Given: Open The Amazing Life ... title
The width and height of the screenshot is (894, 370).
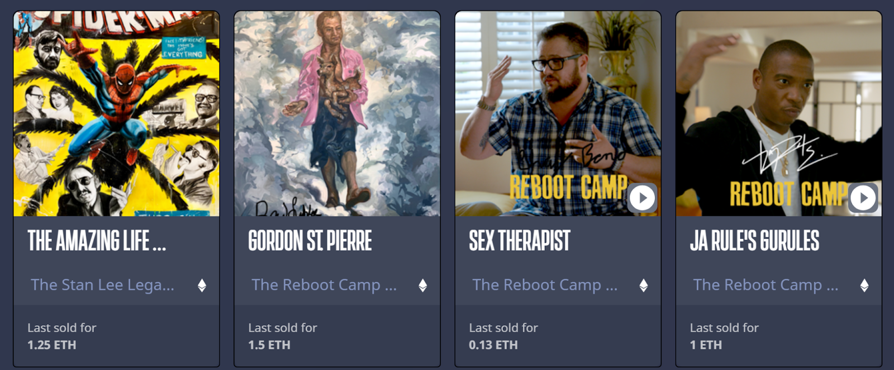Looking at the screenshot, I should [97, 241].
